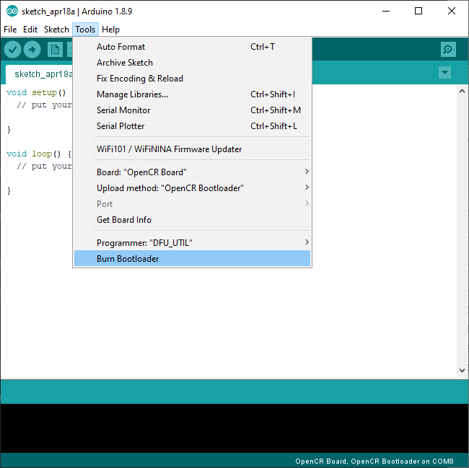Image resolution: width=469 pixels, height=468 pixels.
Task: Open the File menu
Action: coord(10,30)
